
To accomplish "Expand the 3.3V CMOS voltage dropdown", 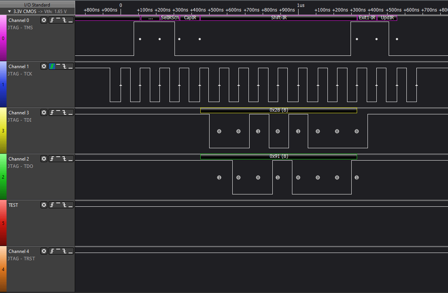I will (10, 12).
